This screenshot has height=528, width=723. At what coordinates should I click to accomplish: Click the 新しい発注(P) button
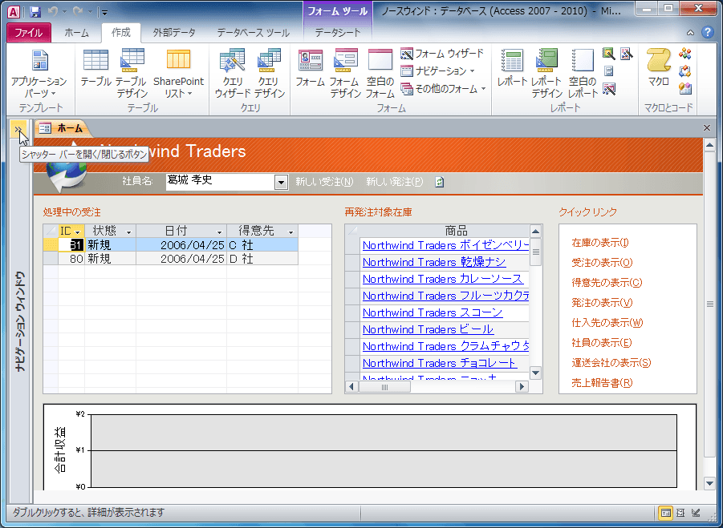tap(394, 182)
